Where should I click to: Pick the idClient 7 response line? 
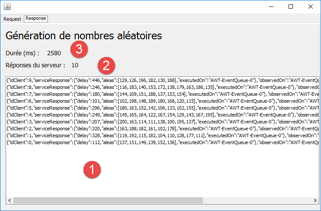(130, 94)
